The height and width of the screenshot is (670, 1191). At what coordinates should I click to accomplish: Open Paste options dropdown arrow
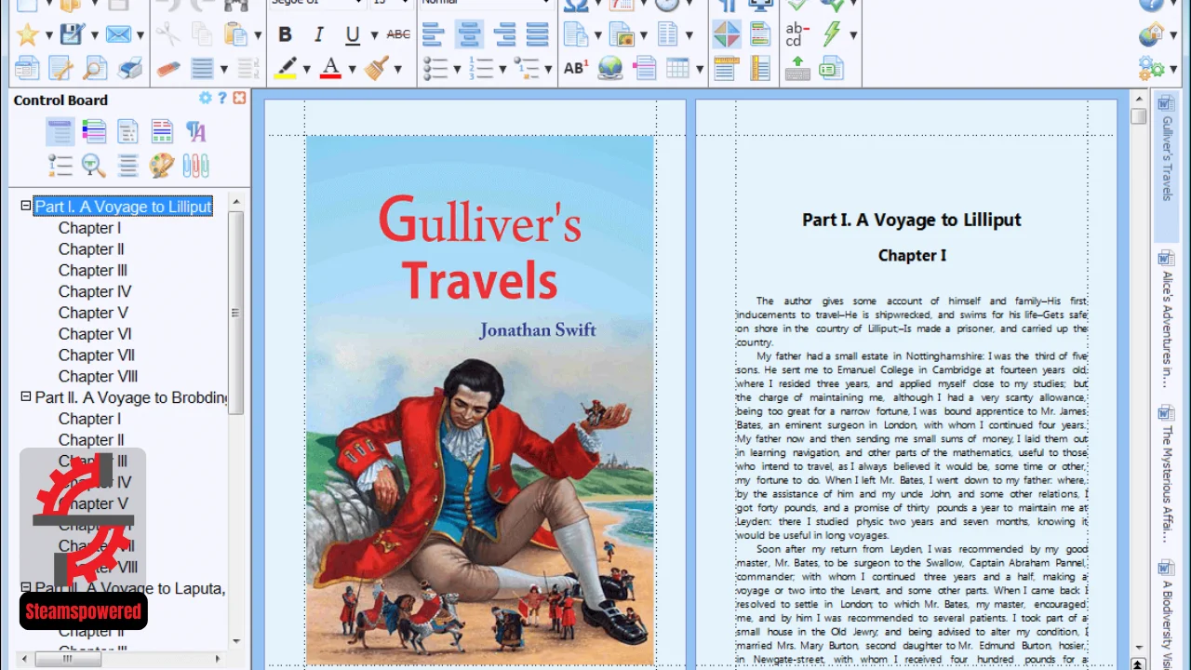pos(258,35)
